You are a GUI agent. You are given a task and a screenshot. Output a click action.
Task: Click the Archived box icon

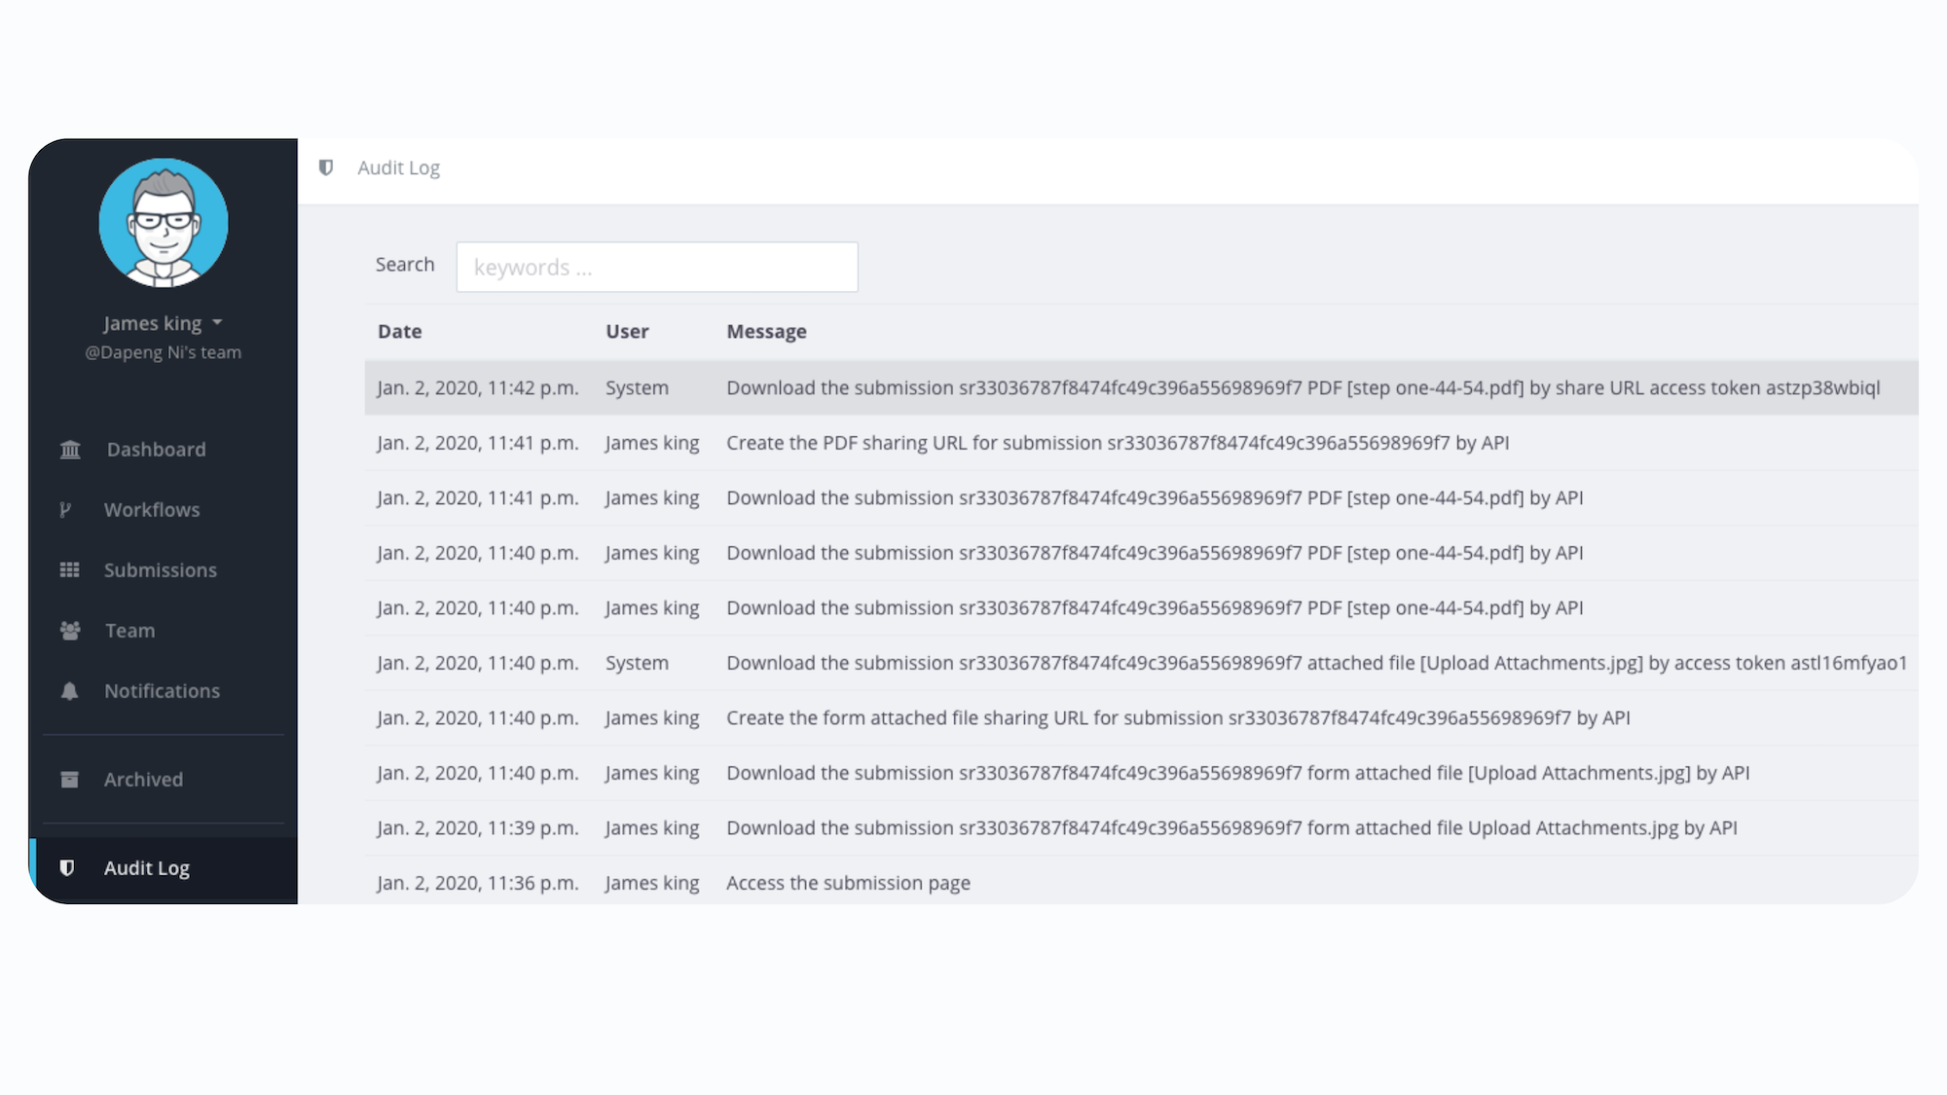(x=70, y=780)
